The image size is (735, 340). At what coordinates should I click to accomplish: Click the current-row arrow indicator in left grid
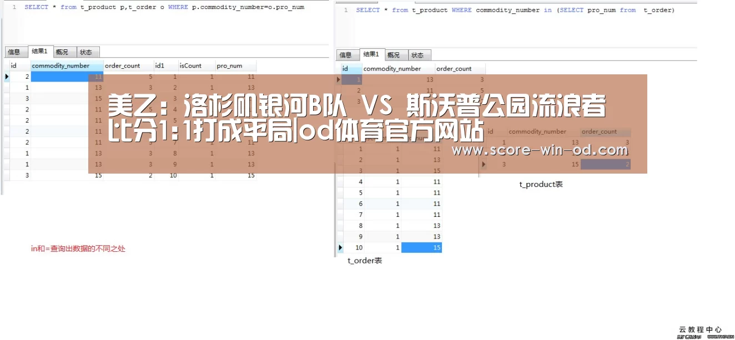[x=7, y=77]
